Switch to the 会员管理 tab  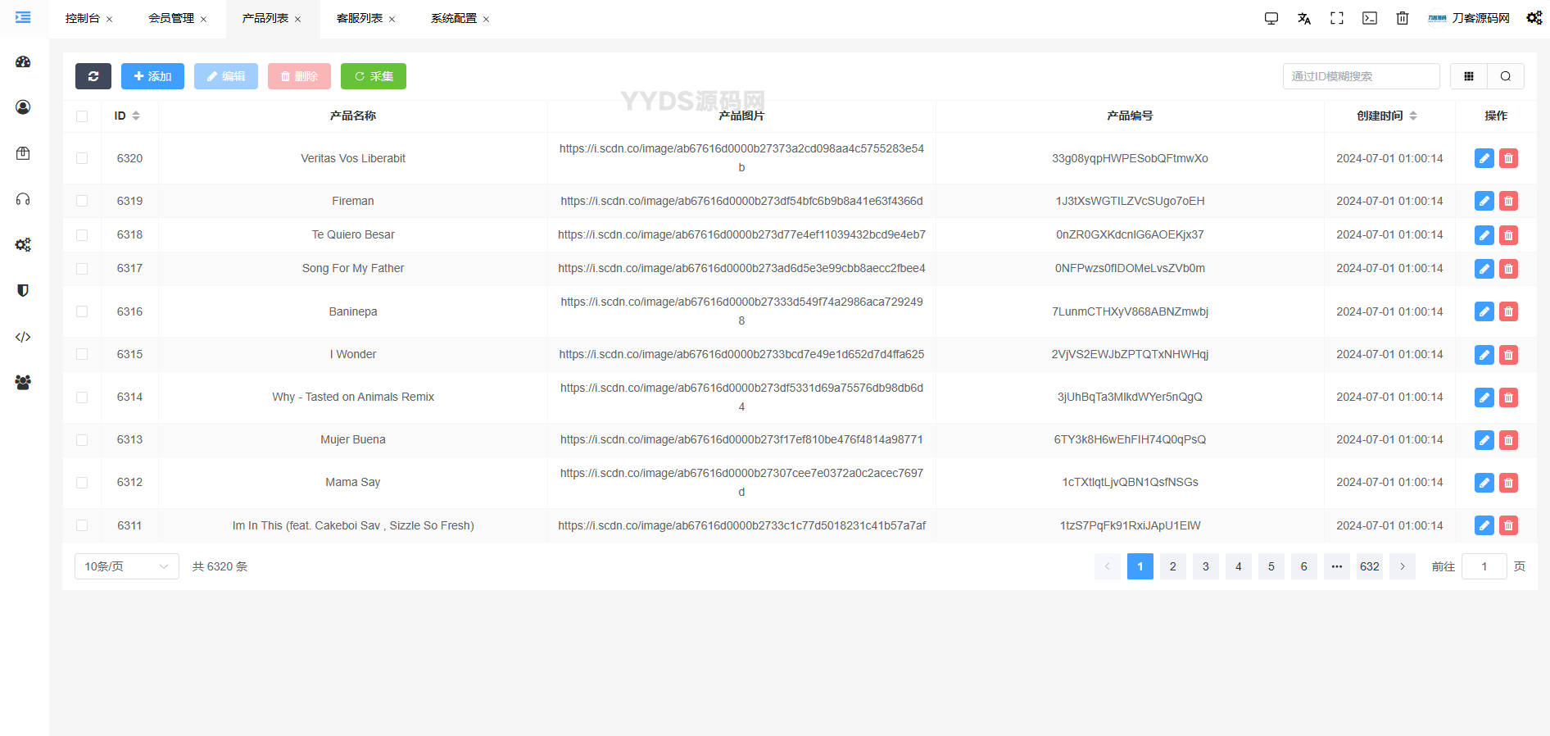[x=171, y=18]
